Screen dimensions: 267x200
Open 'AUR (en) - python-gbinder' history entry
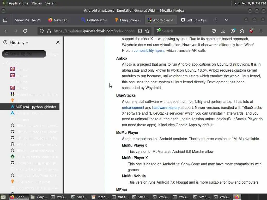click(30, 107)
